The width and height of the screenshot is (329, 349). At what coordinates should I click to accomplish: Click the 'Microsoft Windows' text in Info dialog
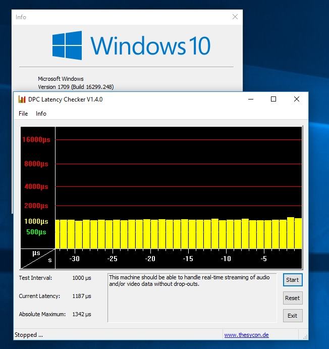61,79
